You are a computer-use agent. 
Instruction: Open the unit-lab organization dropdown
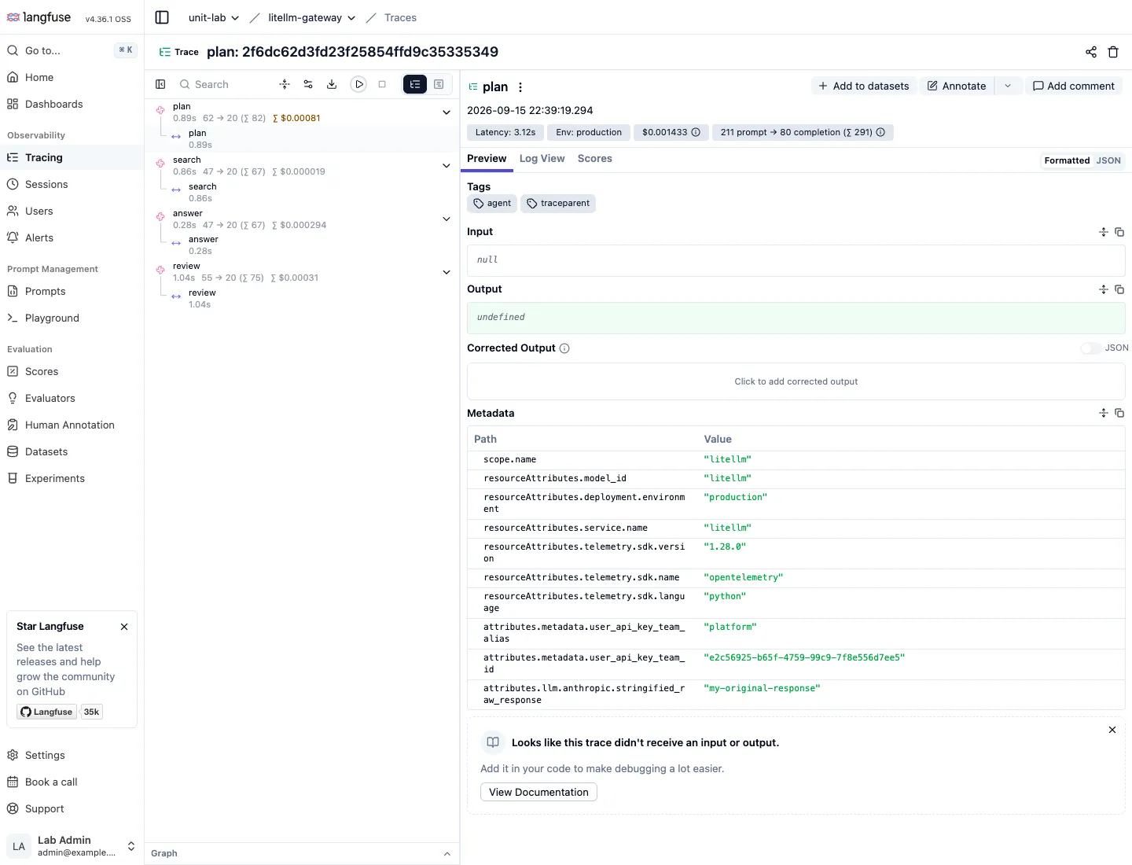(x=214, y=17)
